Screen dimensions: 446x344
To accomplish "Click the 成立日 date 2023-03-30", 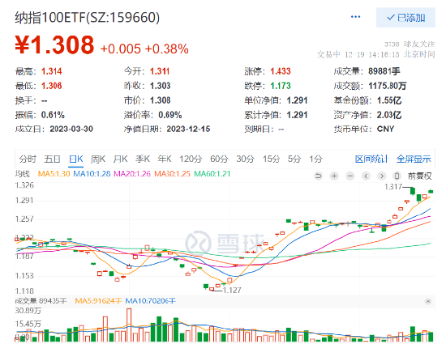I will click(x=71, y=130).
